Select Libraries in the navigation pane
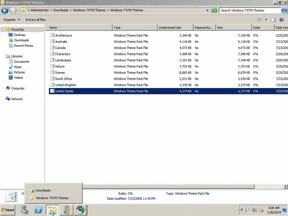 pos(17,56)
